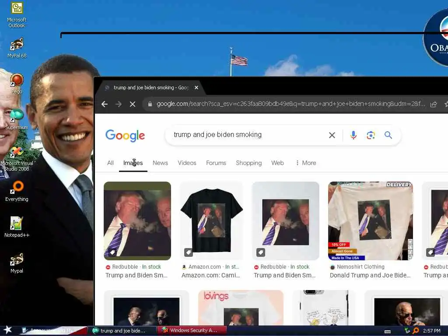Screen dimensions: 448x336
Task: Launch the Mypal desktop shortcut
Action: pyautogui.click(x=17, y=263)
